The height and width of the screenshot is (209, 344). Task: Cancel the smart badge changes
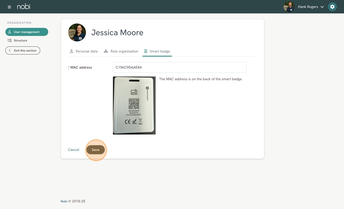tap(73, 150)
